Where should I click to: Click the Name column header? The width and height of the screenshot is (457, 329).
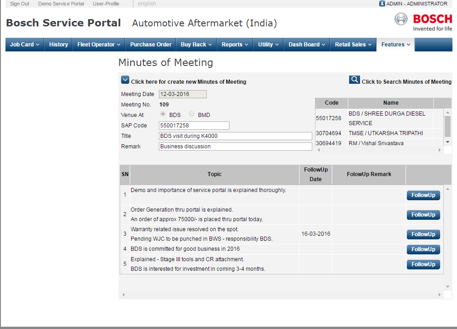pos(391,103)
